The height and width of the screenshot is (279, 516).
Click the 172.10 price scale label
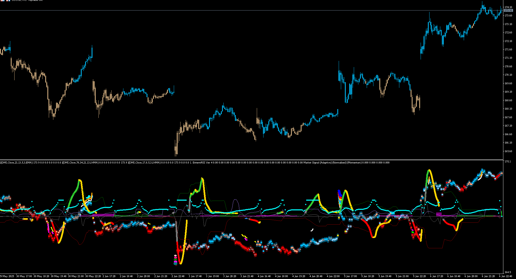[x=508, y=41]
